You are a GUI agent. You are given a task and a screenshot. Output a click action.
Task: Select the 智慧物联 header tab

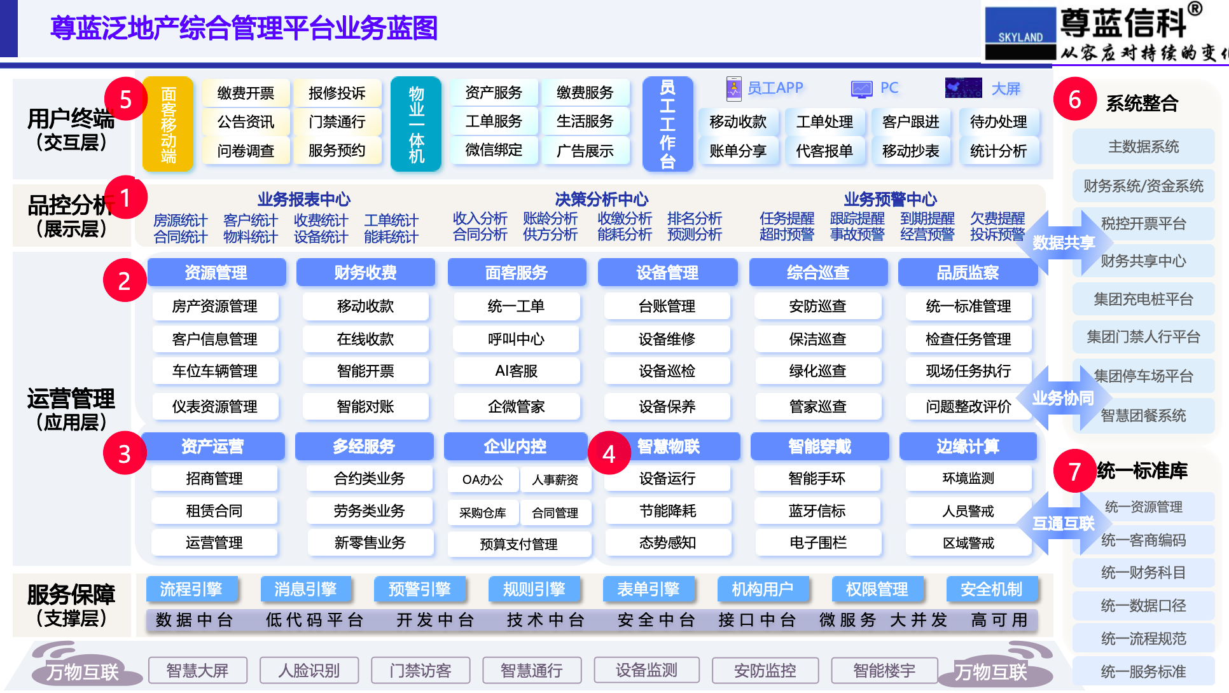(669, 446)
